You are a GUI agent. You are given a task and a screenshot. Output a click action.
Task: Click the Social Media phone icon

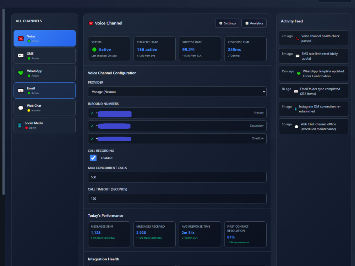point(20,125)
